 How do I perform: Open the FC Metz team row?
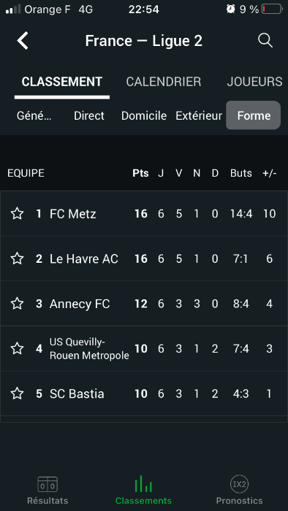pyautogui.click(x=144, y=214)
